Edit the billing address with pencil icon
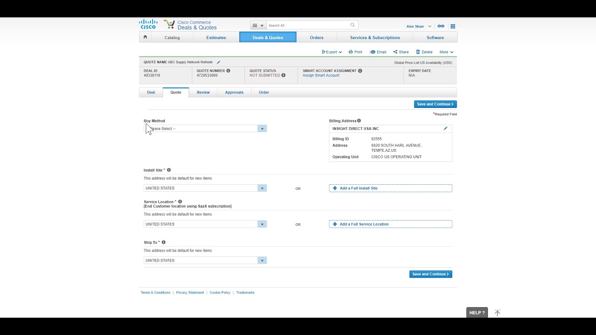The height and width of the screenshot is (335, 596). coord(446,128)
